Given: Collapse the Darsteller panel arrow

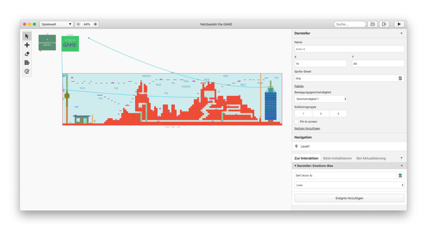Looking at the screenshot, I should 402,33.
